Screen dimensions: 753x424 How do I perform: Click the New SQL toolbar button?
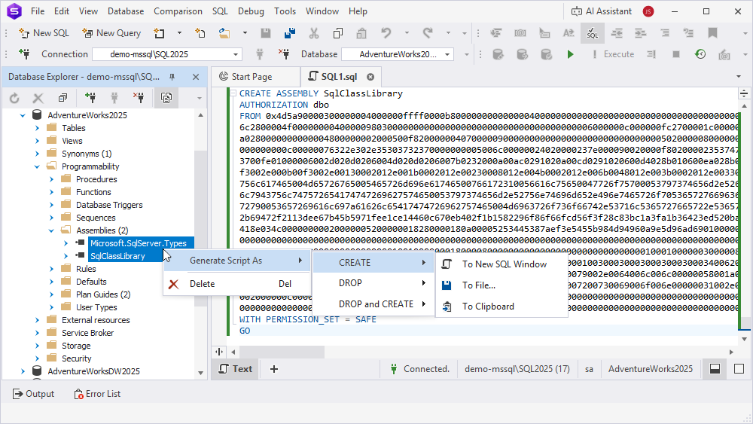(x=44, y=33)
